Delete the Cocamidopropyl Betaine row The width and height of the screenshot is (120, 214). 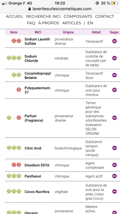(x=114, y=75)
